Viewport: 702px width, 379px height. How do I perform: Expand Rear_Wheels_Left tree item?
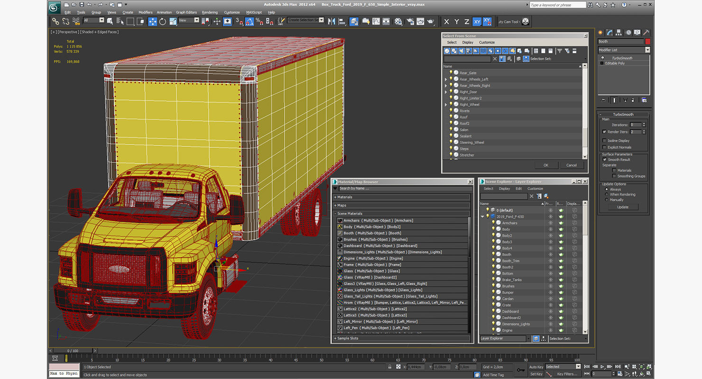[446, 79]
